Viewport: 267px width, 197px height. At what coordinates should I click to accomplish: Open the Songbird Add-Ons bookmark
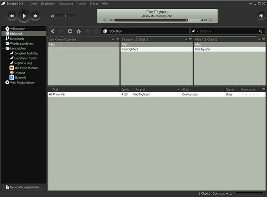[26, 53]
